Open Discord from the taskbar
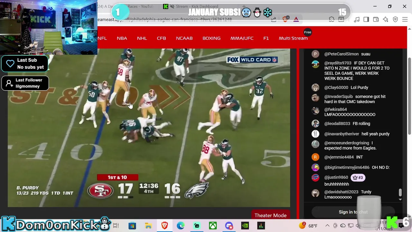This screenshot has width=412, height=232. 229,226
